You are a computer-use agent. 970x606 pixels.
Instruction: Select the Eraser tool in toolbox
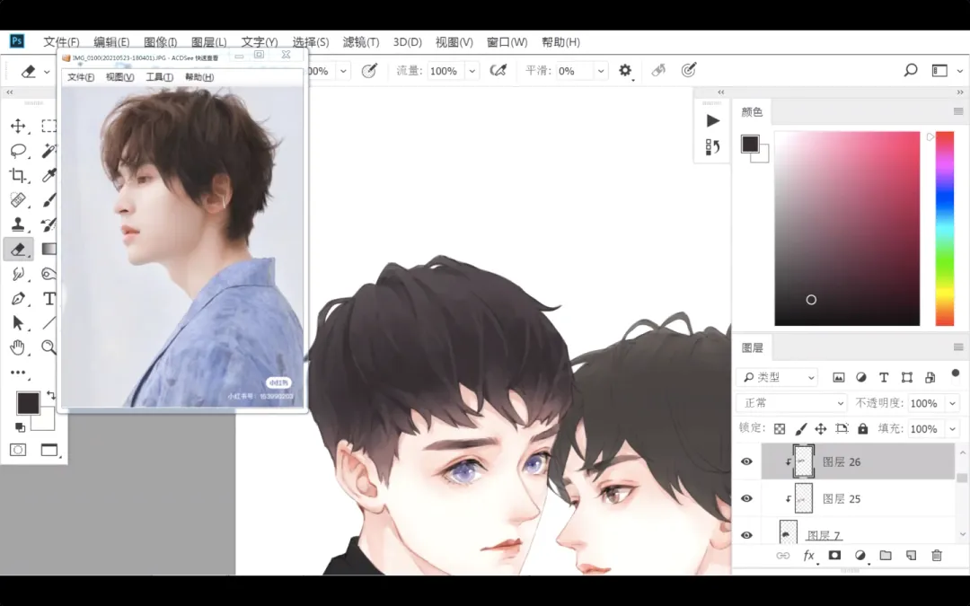pyautogui.click(x=18, y=249)
